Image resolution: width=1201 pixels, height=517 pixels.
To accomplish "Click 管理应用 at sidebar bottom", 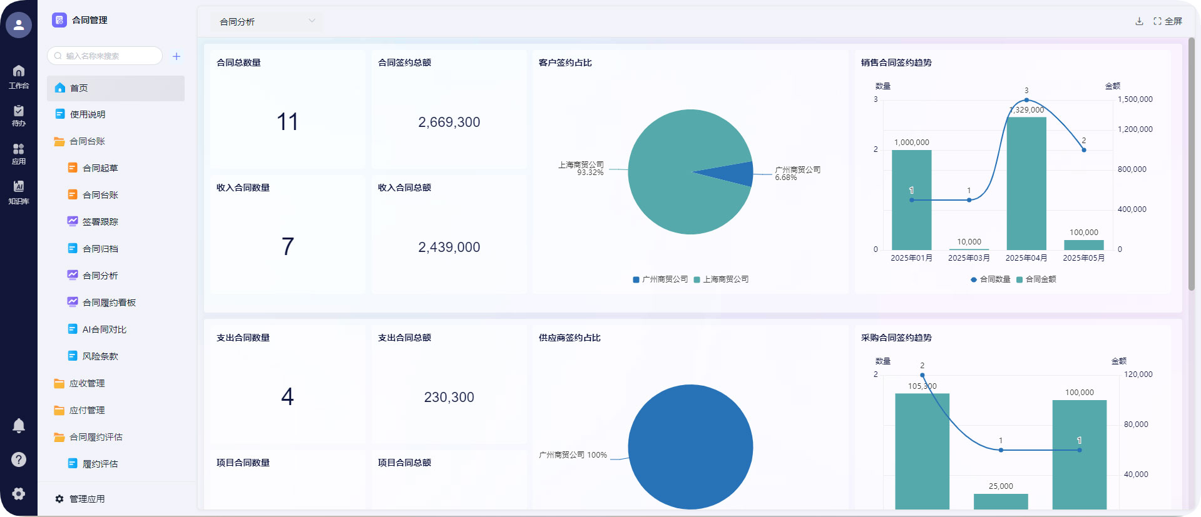I will [x=87, y=499].
